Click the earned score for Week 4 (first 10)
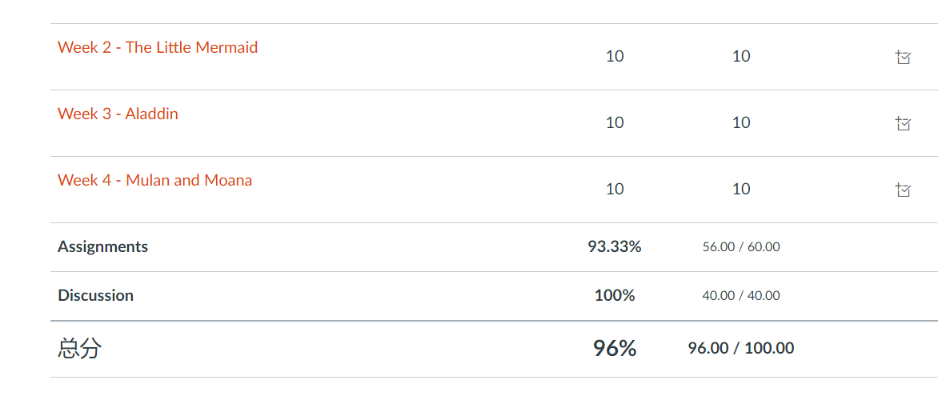The height and width of the screenshot is (400, 946). (x=615, y=189)
